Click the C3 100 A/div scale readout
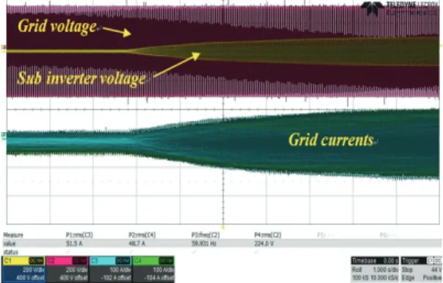443x283 pixels. point(120,270)
